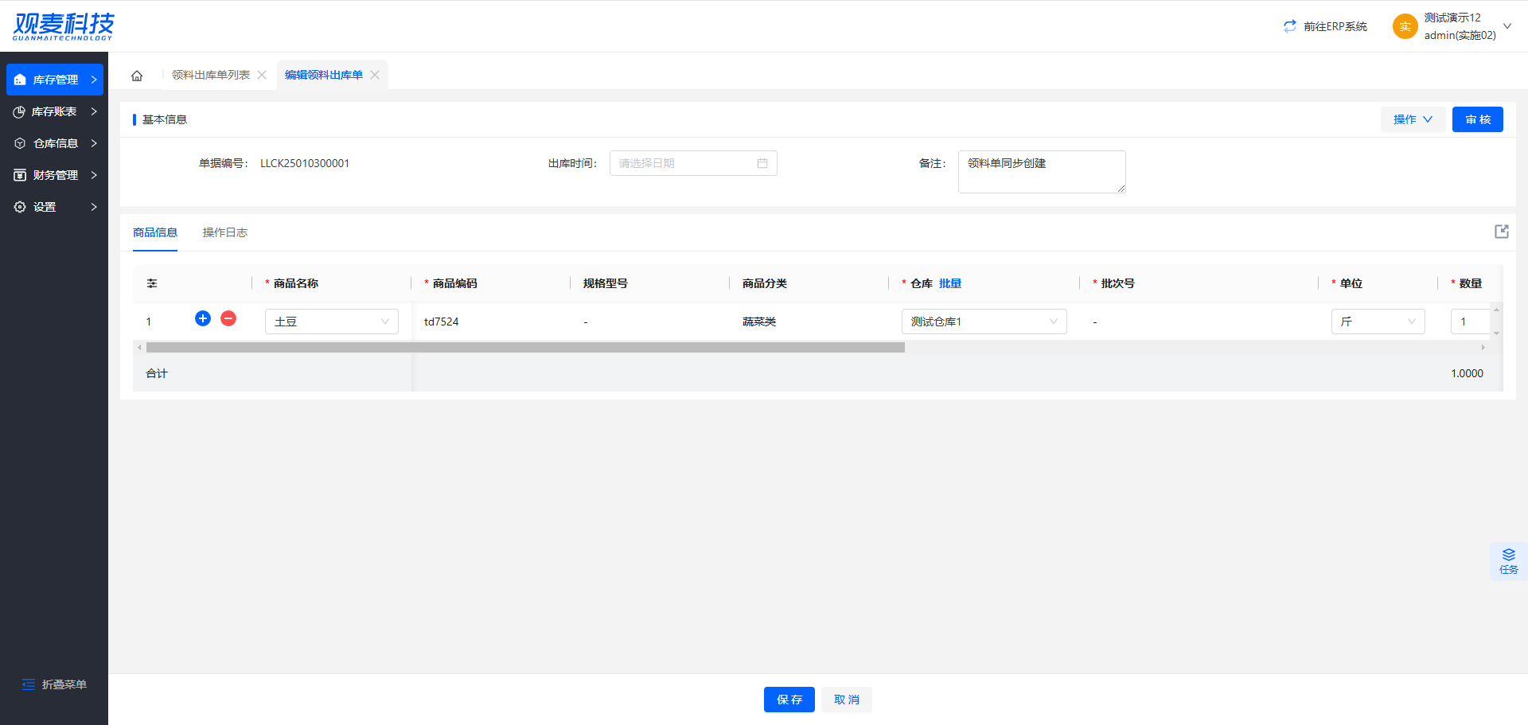Click the table vertical scrollbar down arrow
Viewport: 1528px width, 725px height.
(x=1497, y=334)
